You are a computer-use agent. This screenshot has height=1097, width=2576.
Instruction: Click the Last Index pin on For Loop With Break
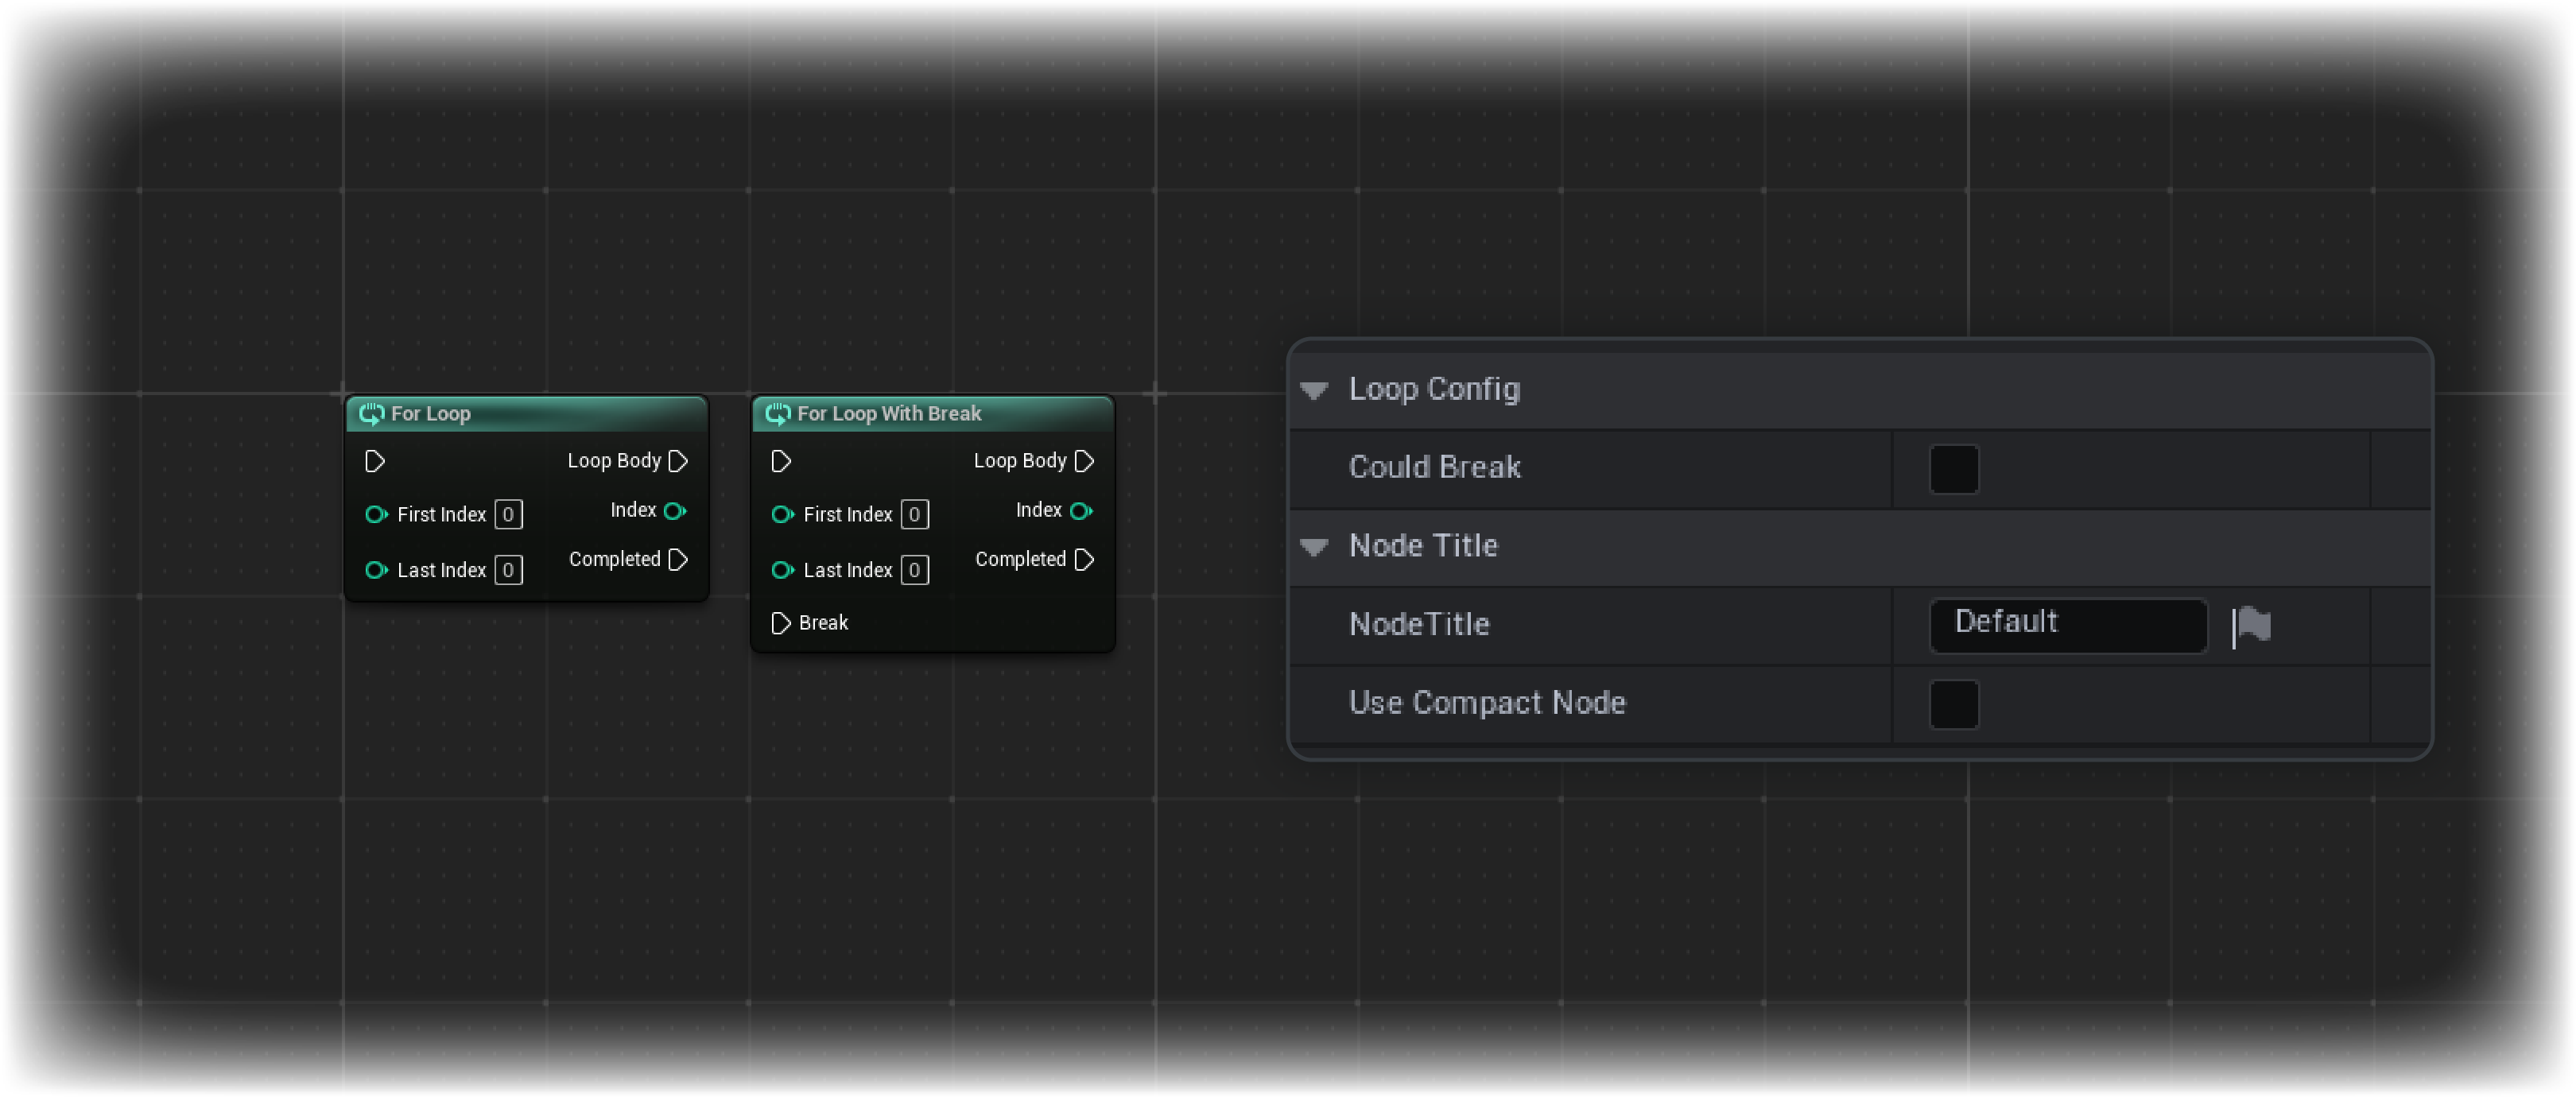(x=782, y=570)
